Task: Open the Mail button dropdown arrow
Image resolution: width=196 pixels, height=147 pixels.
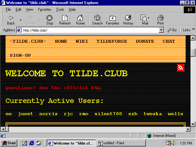Action: [149, 18]
